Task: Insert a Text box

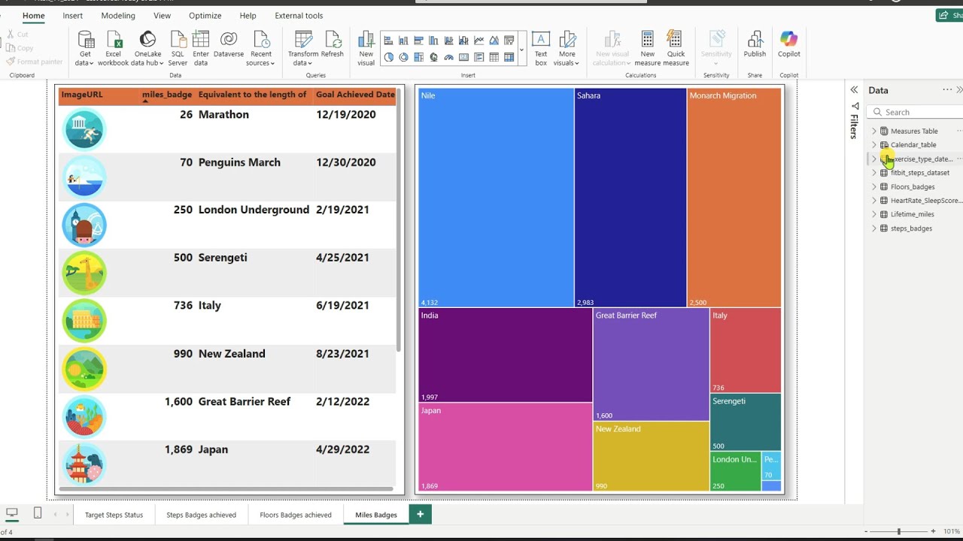Action: coord(540,49)
